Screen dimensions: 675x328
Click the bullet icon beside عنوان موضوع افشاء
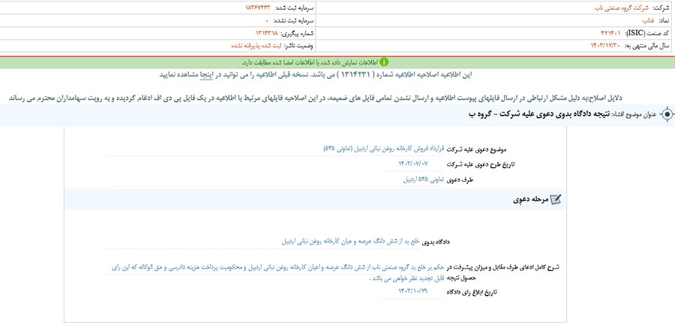point(666,114)
